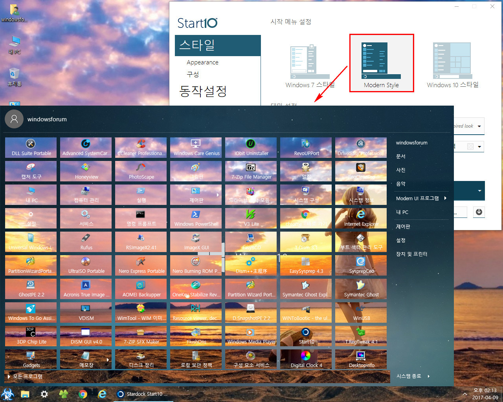Open File Explorer from taskbar
This screenshot has width=503, height=402.
point(25,394)
